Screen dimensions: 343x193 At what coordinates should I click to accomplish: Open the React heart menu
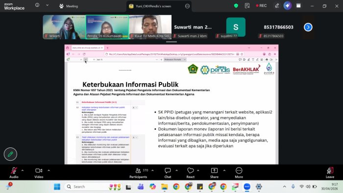[x=190, y=173]
